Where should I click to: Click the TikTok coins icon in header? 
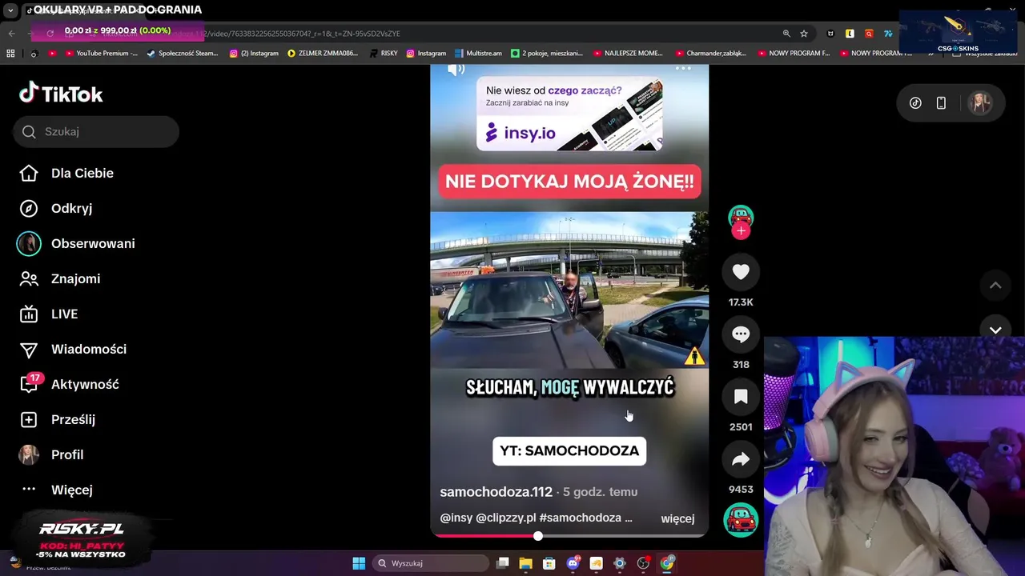pyautogui.click(x=915, y=102)
